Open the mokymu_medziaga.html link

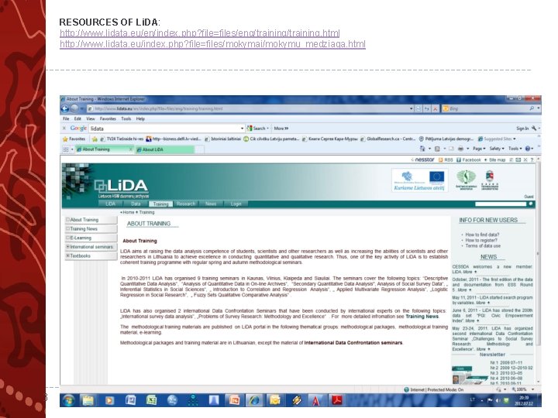point(212,44)
